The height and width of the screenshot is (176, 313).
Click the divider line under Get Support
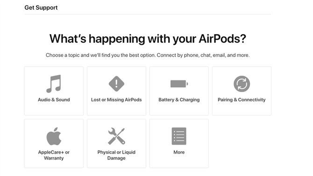pos(148,14)
